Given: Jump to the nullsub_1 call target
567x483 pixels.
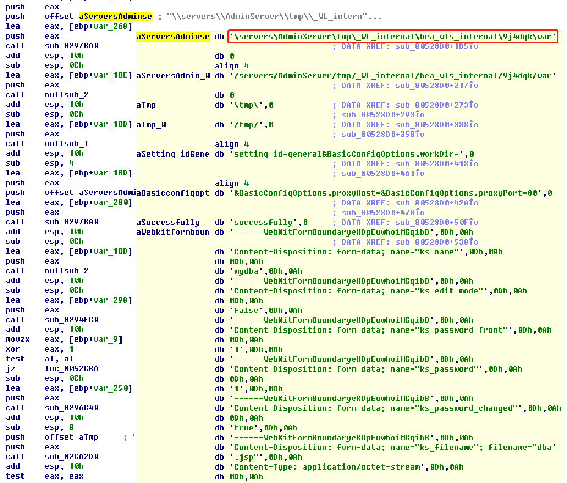Looking at the screenshot, I should 67,144.
